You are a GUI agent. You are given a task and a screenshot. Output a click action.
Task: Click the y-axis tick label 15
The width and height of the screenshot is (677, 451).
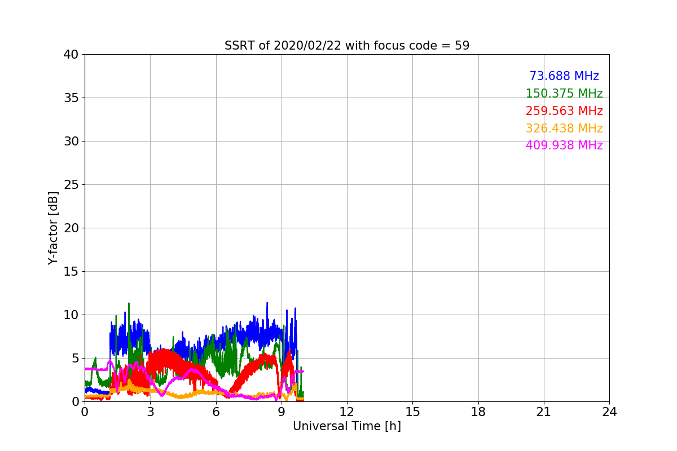(71, 272)
